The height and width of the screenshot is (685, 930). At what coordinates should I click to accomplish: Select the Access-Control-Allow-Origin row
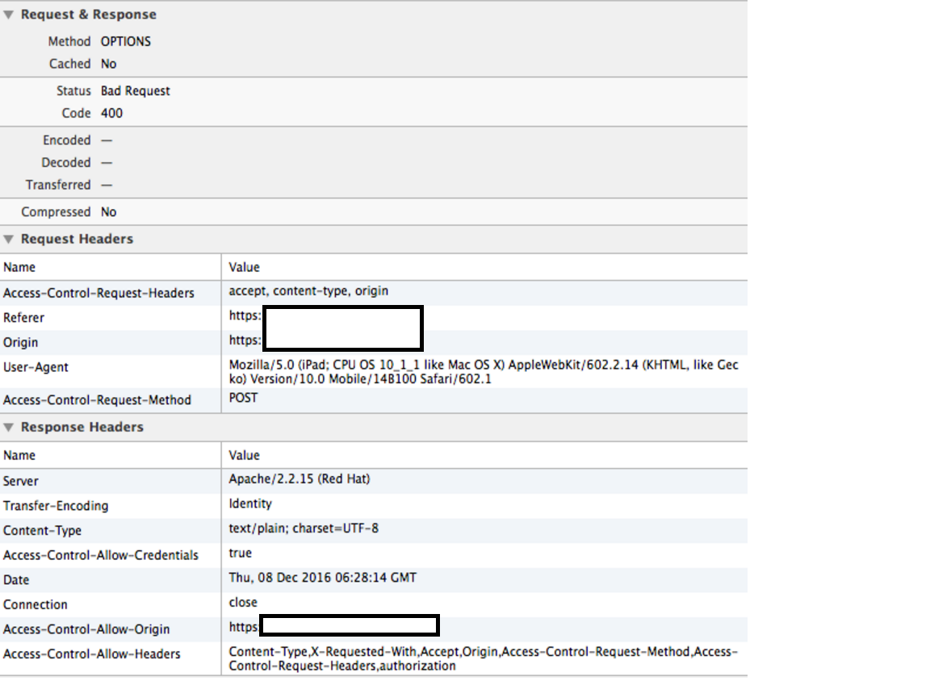86,629
